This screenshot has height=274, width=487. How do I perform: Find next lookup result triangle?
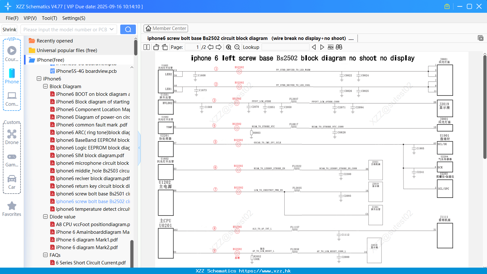click(x=322, y=47)
